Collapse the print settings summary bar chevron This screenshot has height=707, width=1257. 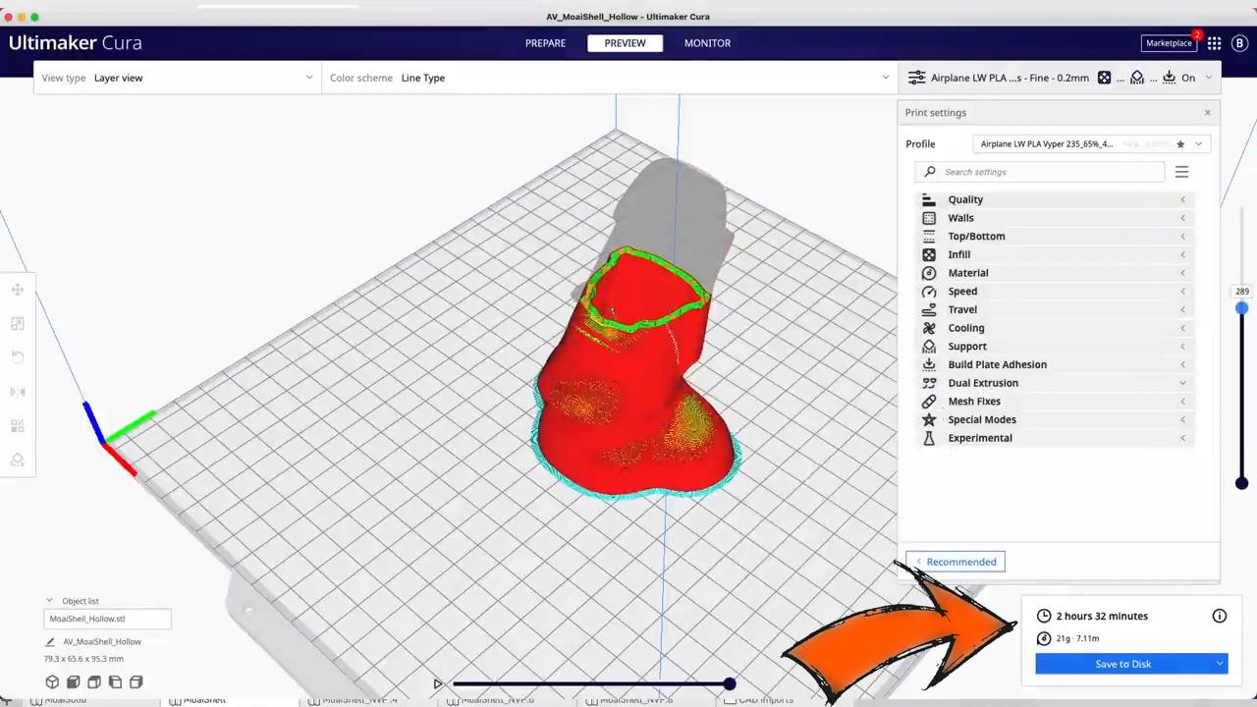[x=1209, y=78]
